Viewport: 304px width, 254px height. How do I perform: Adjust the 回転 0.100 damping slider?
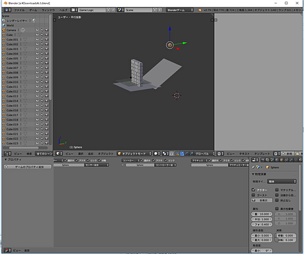(x=285, y=240)
